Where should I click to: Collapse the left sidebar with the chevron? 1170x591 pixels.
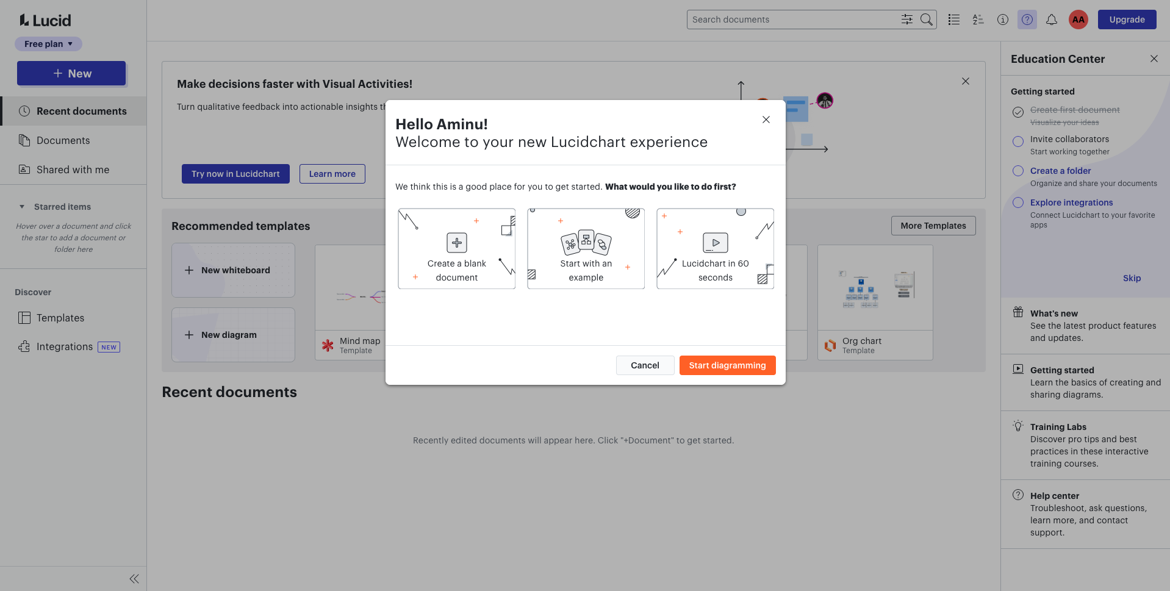pyautogui.click(x=134, y=578)
